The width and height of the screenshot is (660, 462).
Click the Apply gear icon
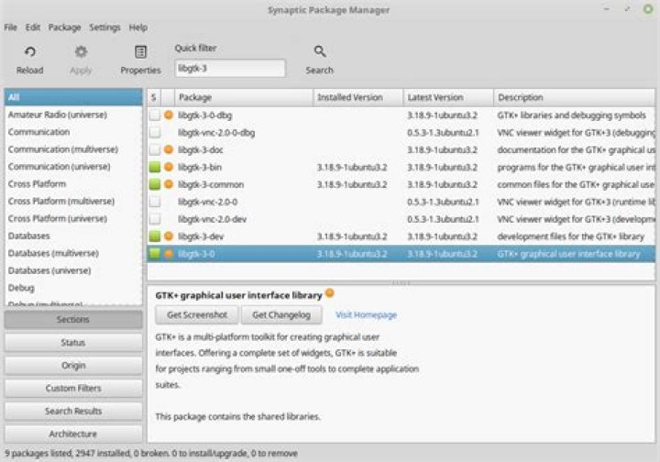(x=81, y=52)
